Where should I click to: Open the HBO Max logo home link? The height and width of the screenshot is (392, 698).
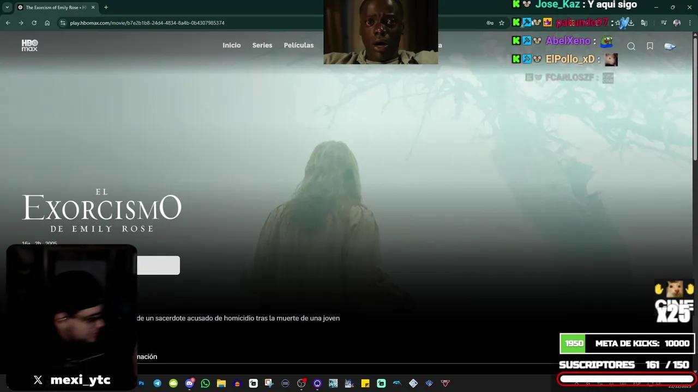(x=29, y=46)
